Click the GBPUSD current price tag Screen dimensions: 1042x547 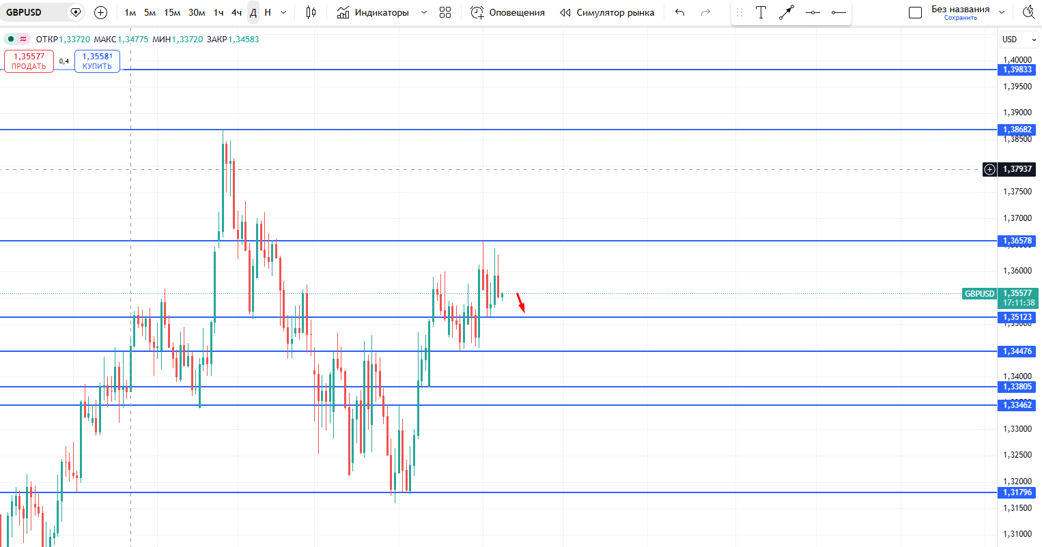(x=979, y=294)
